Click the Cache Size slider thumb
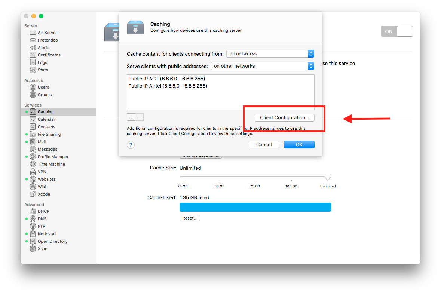This screenshot has height=294, width=441. point(328,177)
